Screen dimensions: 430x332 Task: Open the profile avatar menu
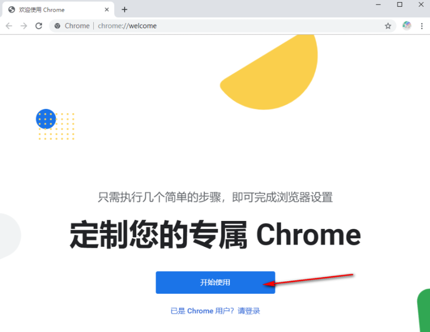[x=406, y=26]
